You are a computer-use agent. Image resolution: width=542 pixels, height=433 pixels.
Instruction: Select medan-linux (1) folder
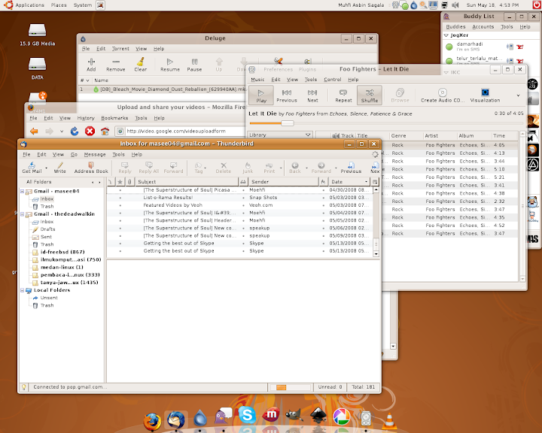coord(62,268)
